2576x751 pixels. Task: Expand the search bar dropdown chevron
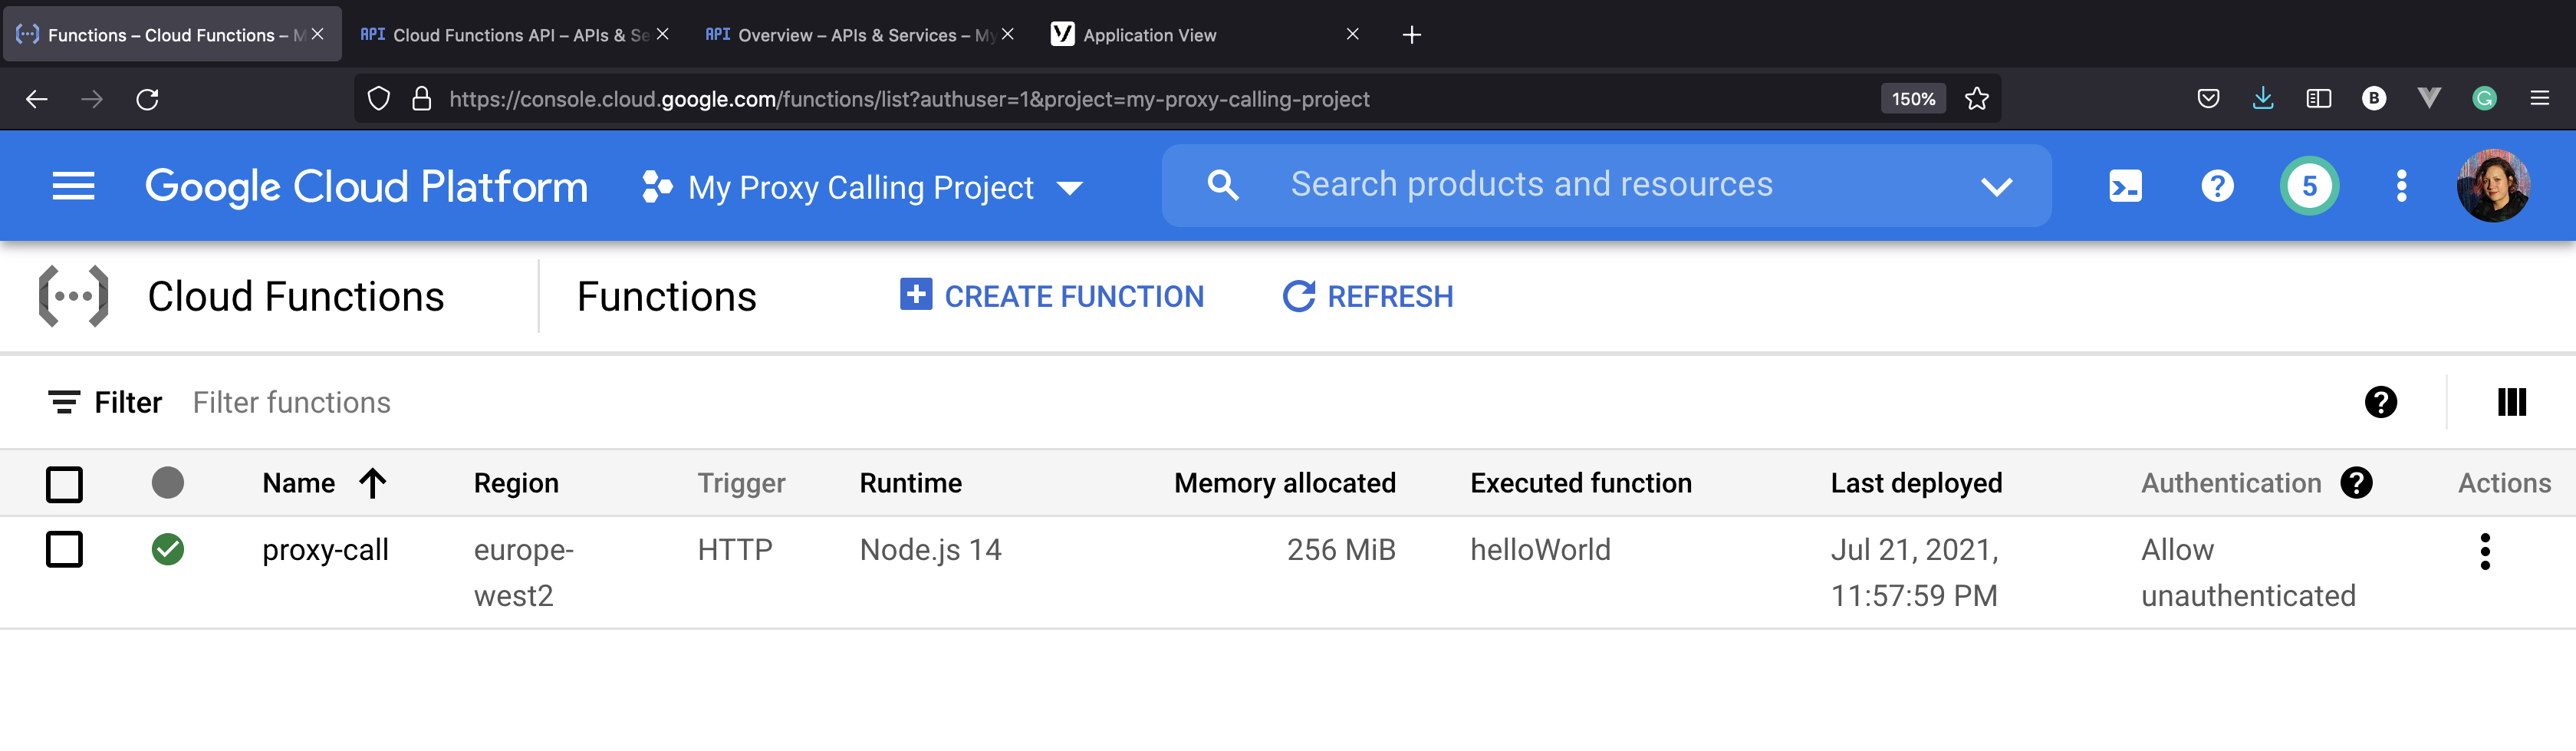(1996, 187)
